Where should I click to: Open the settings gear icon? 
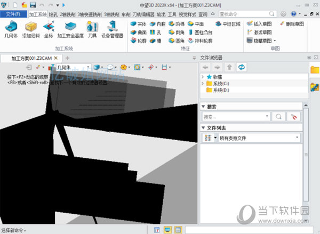click(283, 14)
